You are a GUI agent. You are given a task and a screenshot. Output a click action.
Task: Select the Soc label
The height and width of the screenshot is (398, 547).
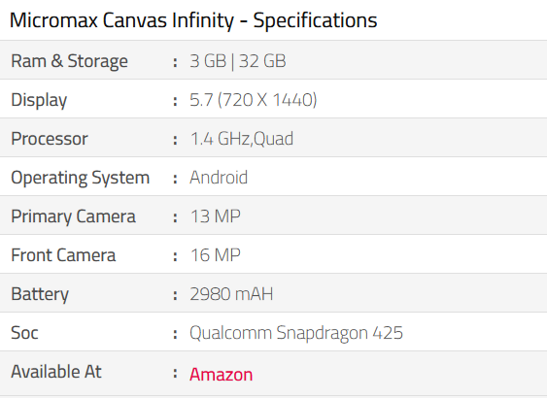pos(24,333)
